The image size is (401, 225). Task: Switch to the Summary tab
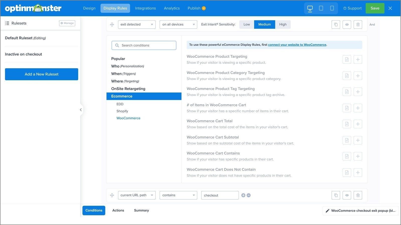tap(141, 210)
